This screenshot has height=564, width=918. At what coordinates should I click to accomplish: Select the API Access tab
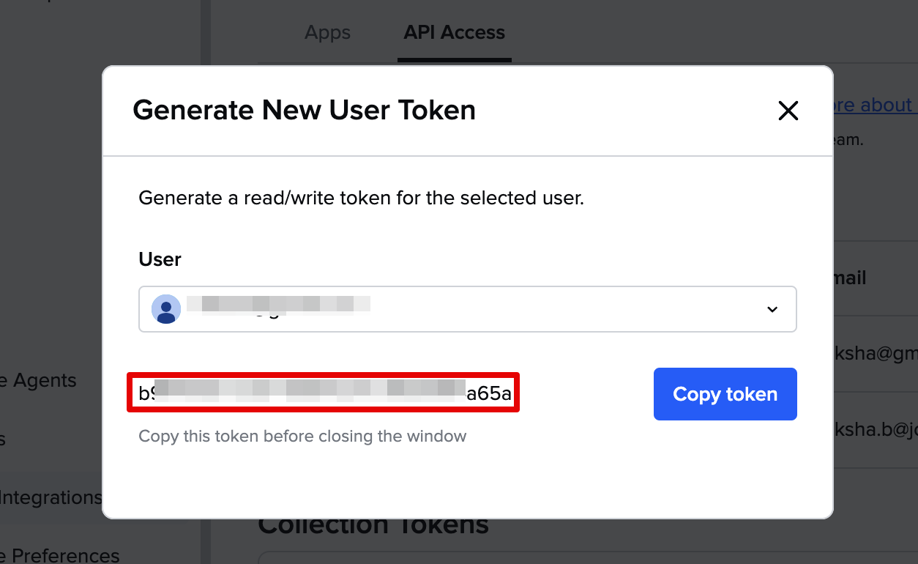coord(454,33)
